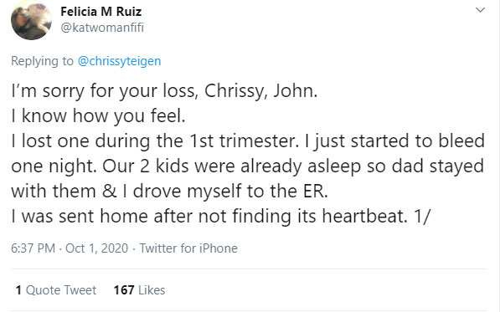Select the '1/' thread marker
The width and height of the screenshot is (500, 312).
pos(422,216)
